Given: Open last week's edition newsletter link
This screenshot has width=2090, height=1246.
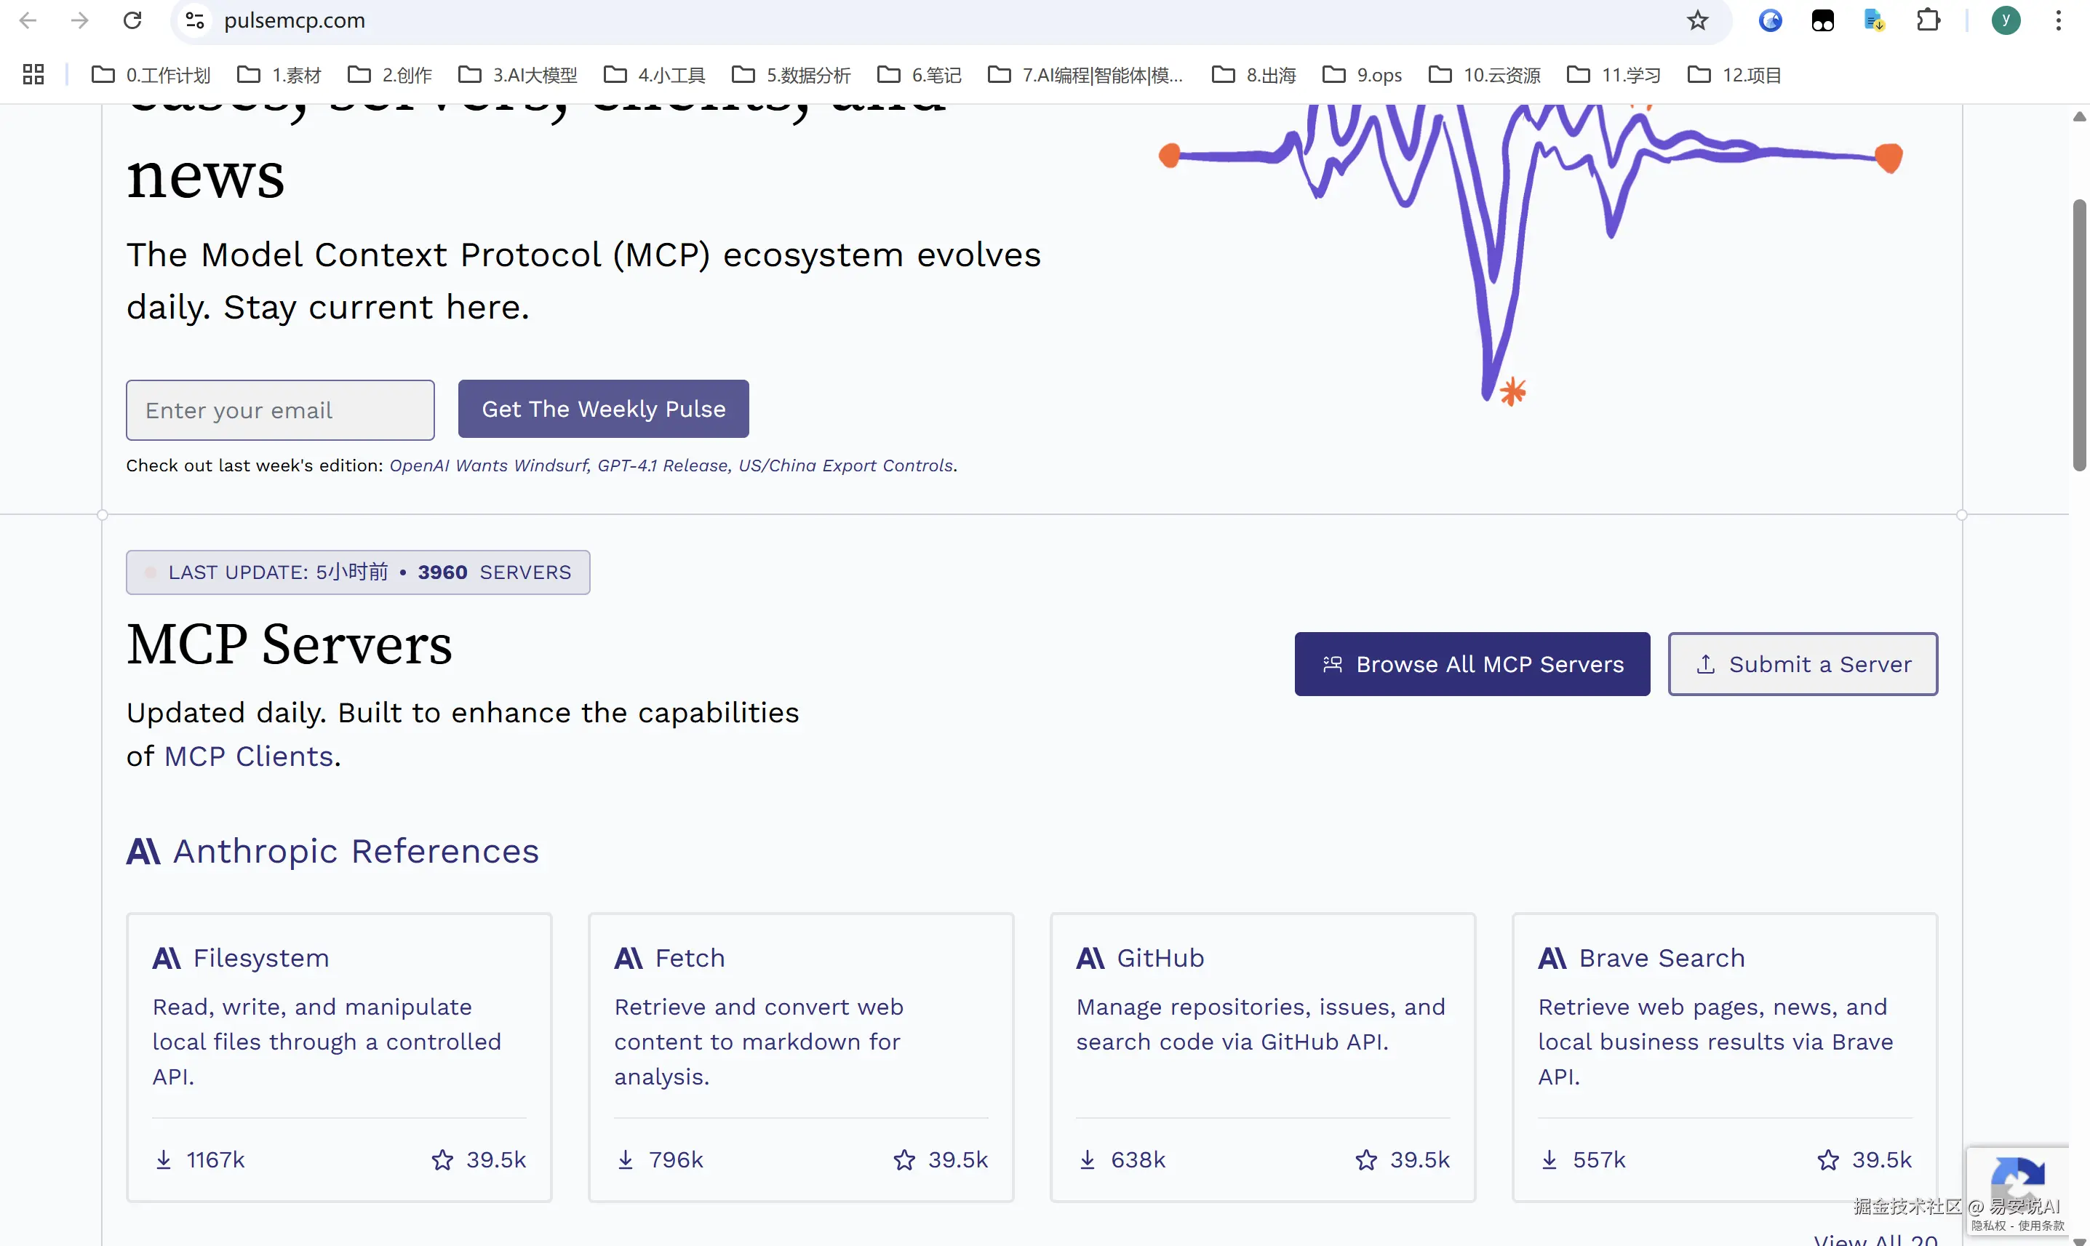Looking at the screenshot, I should pos(671,466).
